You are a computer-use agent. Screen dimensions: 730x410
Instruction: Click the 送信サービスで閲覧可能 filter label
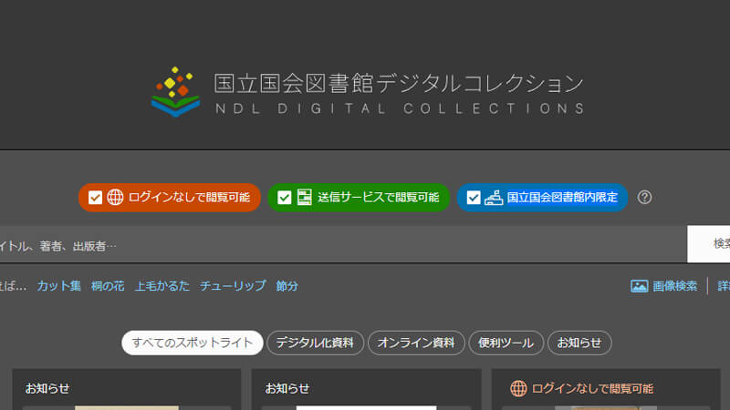tap(379, 197)
